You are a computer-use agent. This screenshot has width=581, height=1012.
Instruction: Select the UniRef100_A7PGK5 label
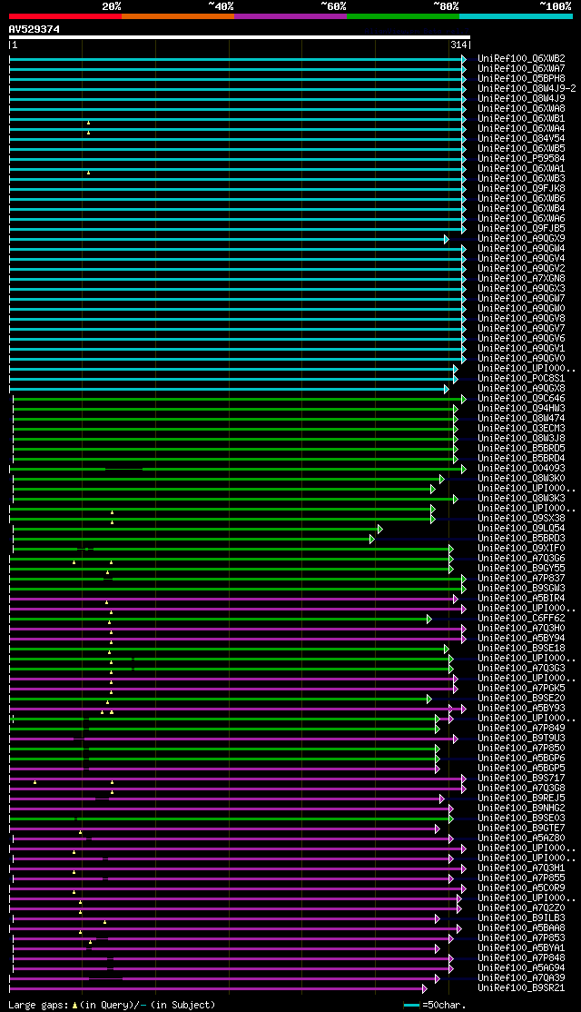point(521,689)
